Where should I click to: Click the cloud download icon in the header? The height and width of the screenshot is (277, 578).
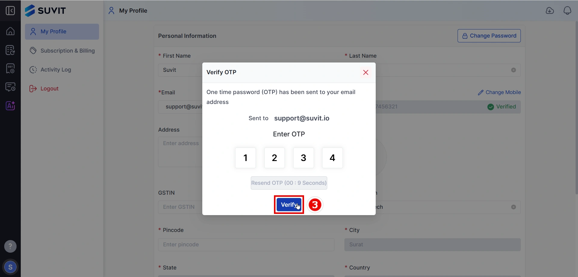pos(550,11)
